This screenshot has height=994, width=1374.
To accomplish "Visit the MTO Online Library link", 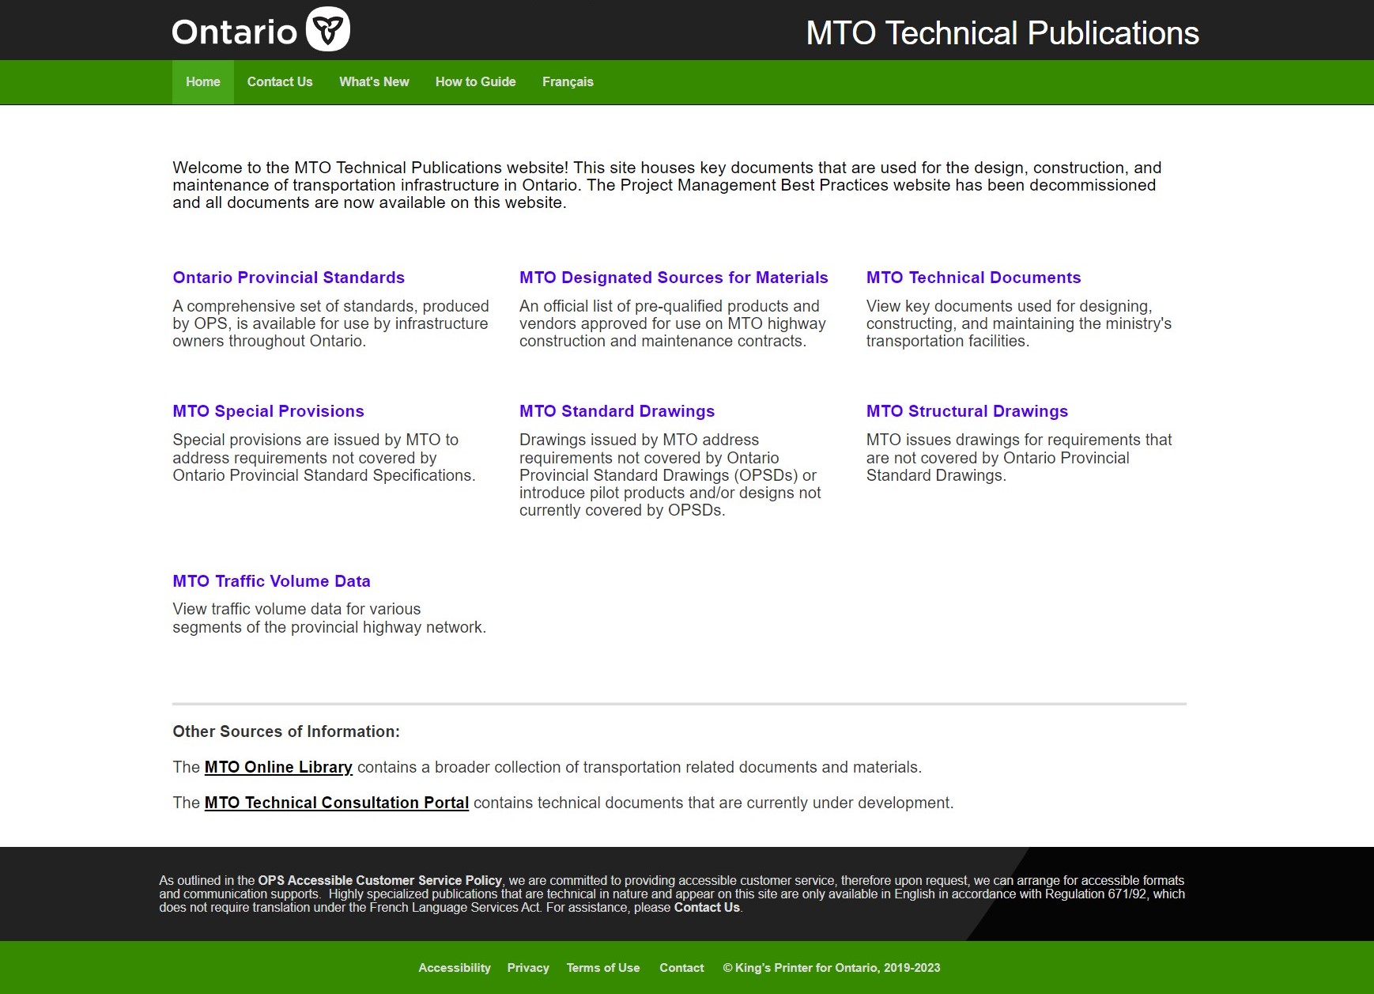I will [x=278, y=767].
